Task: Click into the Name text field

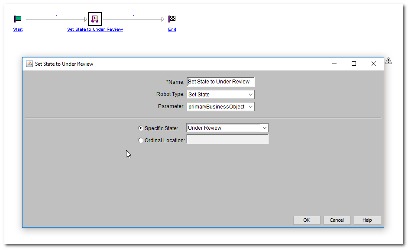Action: point(220,82)
